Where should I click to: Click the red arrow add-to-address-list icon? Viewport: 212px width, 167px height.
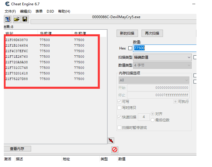(x=111, y=141)
